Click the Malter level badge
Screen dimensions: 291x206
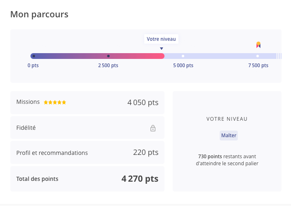pos(228,135)
